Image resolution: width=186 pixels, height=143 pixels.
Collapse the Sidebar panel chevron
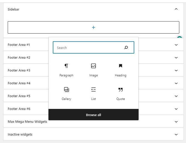[176, 9]
